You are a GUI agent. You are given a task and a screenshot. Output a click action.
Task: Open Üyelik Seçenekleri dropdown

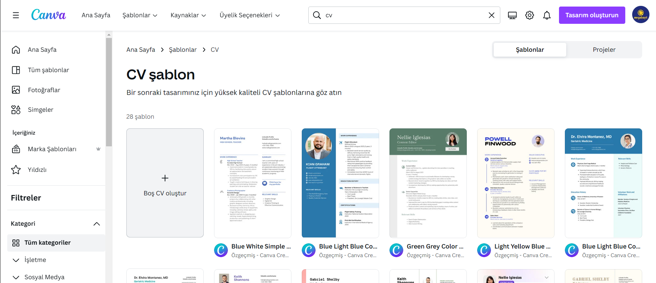point(250,15)
